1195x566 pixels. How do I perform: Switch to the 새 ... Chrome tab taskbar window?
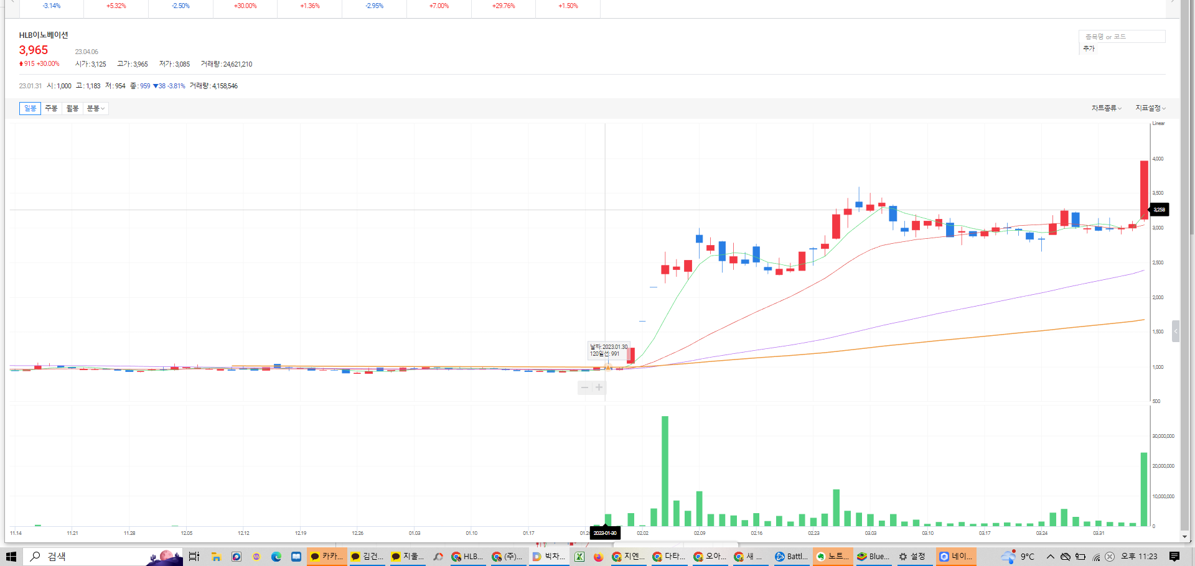(751, 557)
